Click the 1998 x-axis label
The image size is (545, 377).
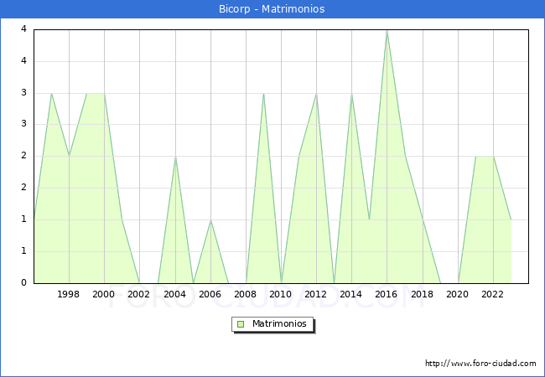[69, 294]
